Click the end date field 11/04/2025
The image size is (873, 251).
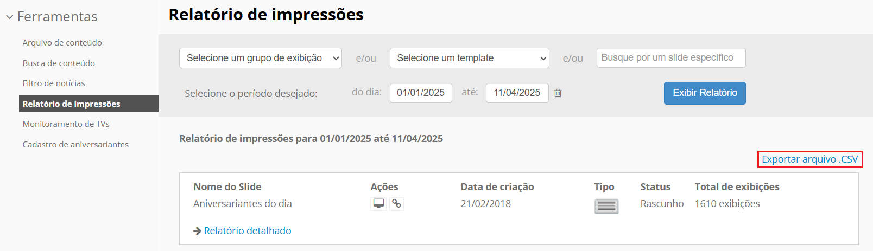[x=517, y=93]
